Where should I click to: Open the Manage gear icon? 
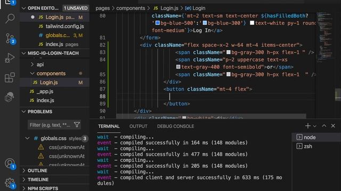(10, 183)
